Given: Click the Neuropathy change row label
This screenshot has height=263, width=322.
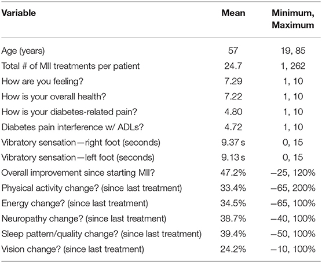Looking at the screenshot, I should click(x=84, y=218).
